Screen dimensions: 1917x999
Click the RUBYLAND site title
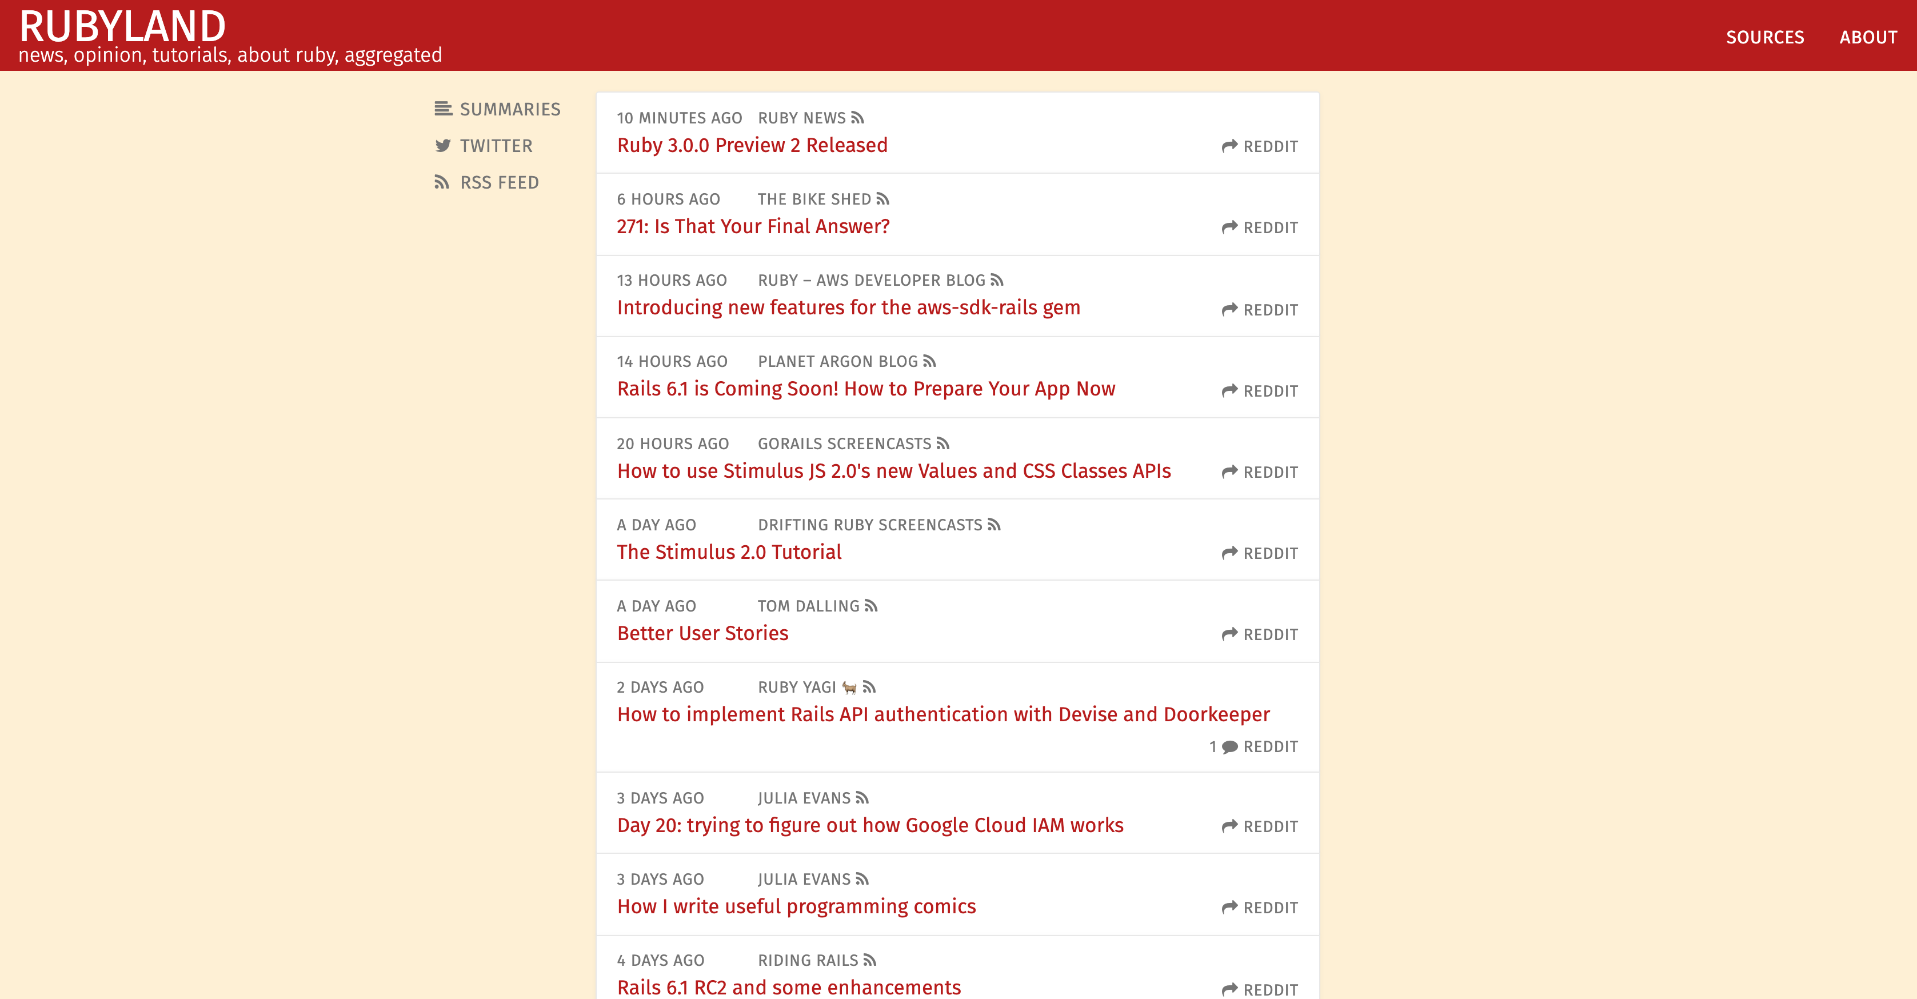pos(122,26)
